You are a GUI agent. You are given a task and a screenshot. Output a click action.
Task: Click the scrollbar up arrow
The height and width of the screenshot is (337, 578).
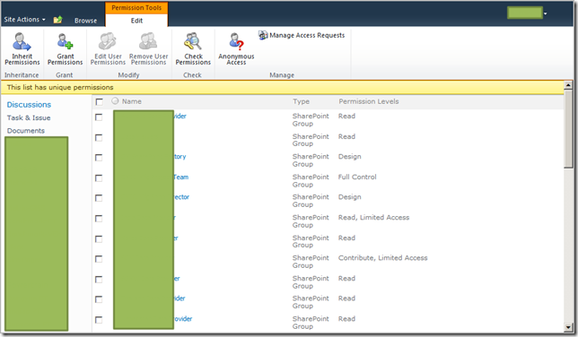(x=568, y=85)
